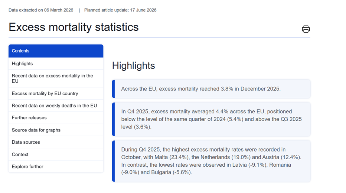The width and height of the screenshot is (346, 193).
Task: Select Context in the contents sidebar
Action: pos(20,154)
